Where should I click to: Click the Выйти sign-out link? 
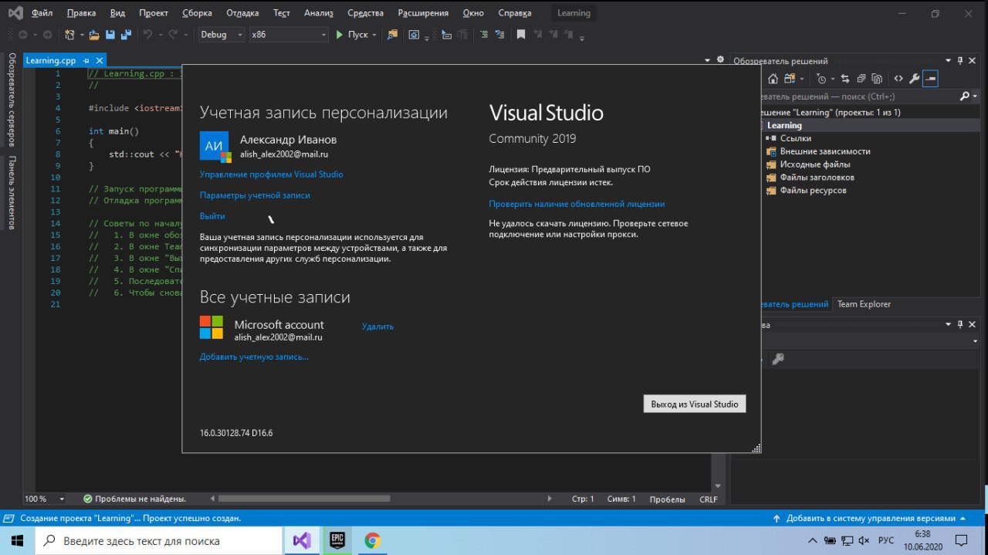tap(212, 216)
